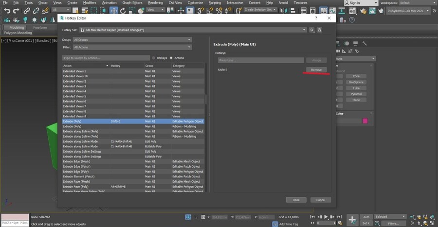Open hotkey set settings gear icon
438x227 pixels.
tap(312, 30)
